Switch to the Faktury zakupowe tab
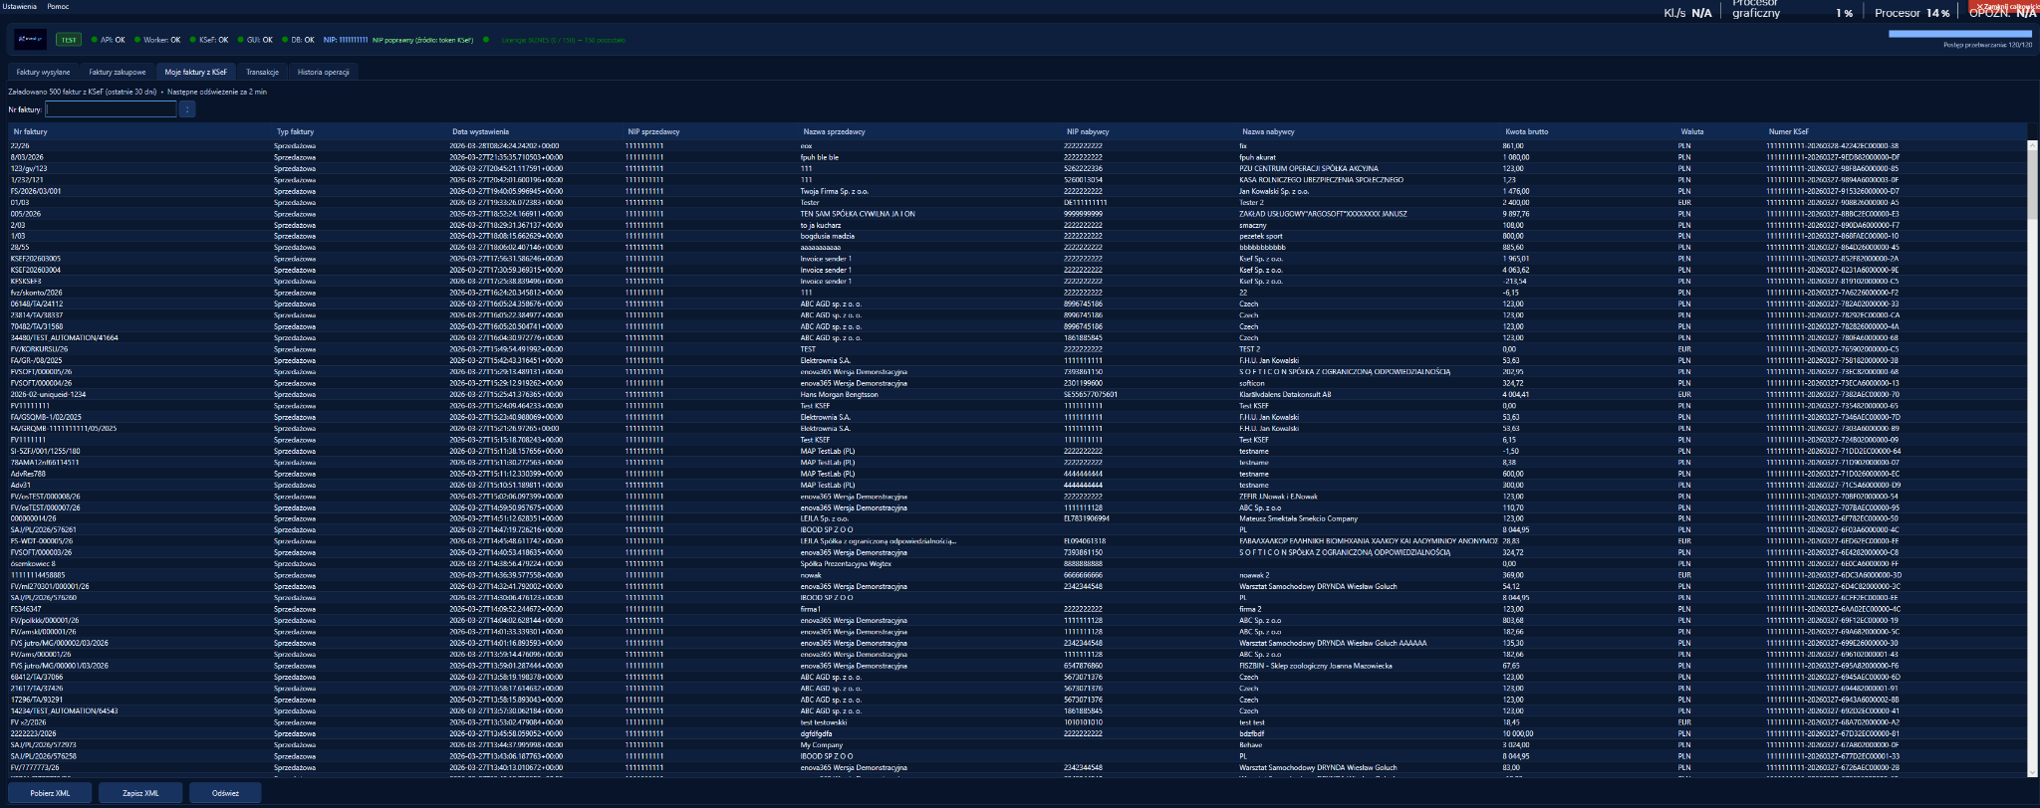Screen dimensions: 2040x808 click(x=118, y=72)
